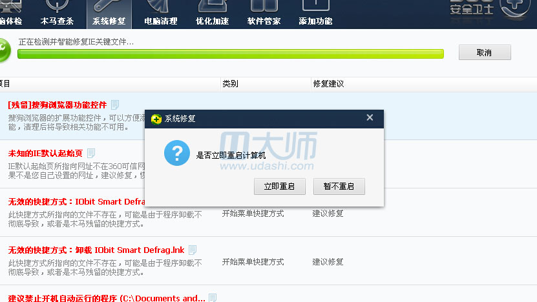Click the 立即重启 restart now button
This screenshot has width=537, height=302.
click(279, 186)
